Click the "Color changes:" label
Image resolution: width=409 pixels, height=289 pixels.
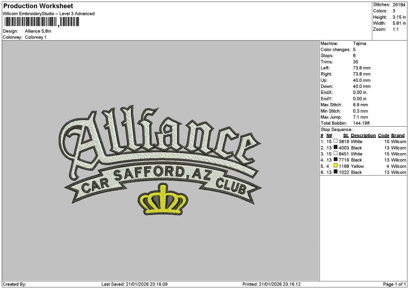335,50
